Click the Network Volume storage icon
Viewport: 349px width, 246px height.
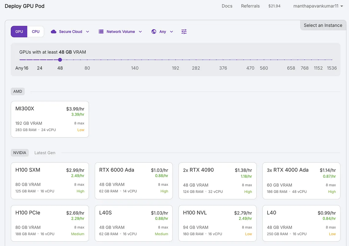101,32
